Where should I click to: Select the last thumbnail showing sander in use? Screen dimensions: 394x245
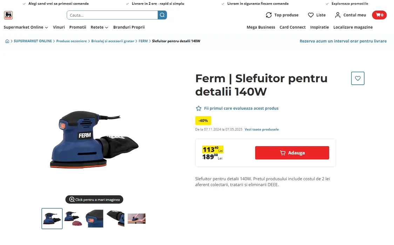pyautogui.click(x=136, y=219)
